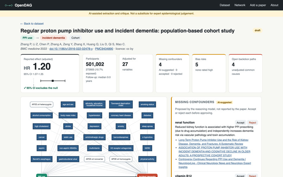
Task: Select the anxiety node
Action: [x=121, y=126]
